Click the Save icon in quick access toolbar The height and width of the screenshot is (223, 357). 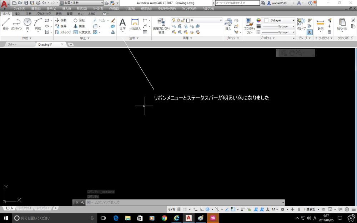coord(26,3)
